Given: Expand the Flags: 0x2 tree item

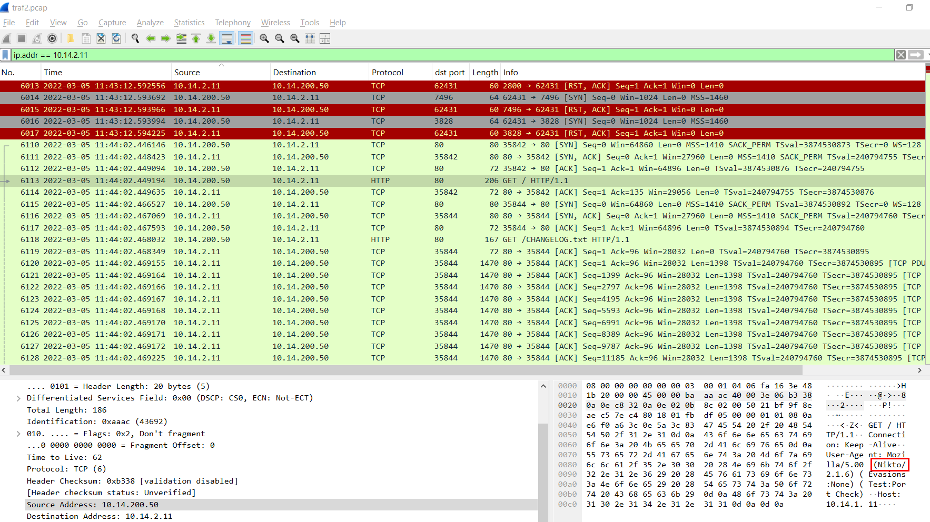Looking at the screenshot, I should coord(18,434).
